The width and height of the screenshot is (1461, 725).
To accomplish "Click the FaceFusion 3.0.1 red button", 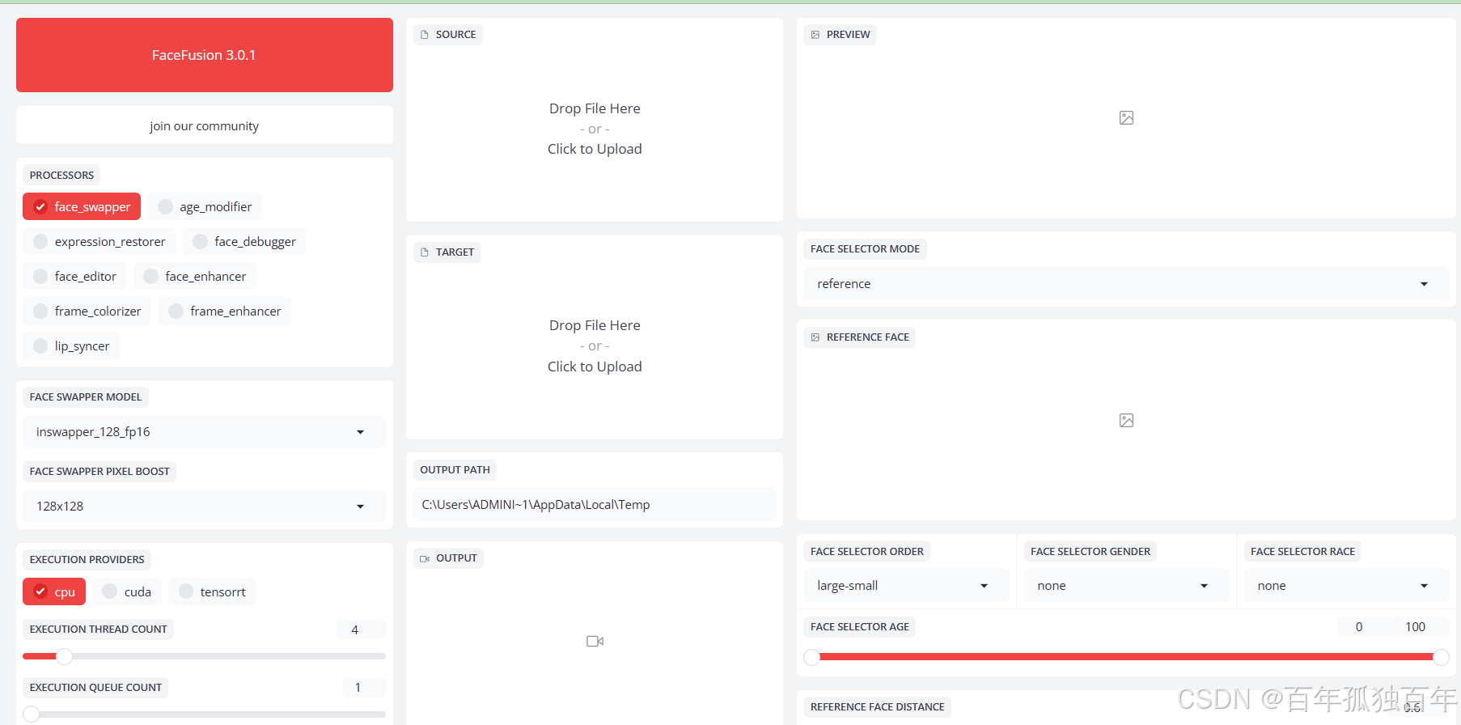I will click(x=205, y=55).
